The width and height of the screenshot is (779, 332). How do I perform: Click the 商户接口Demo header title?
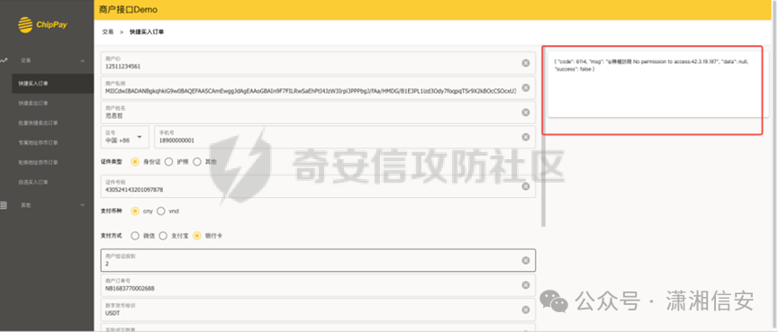(128, 9)
